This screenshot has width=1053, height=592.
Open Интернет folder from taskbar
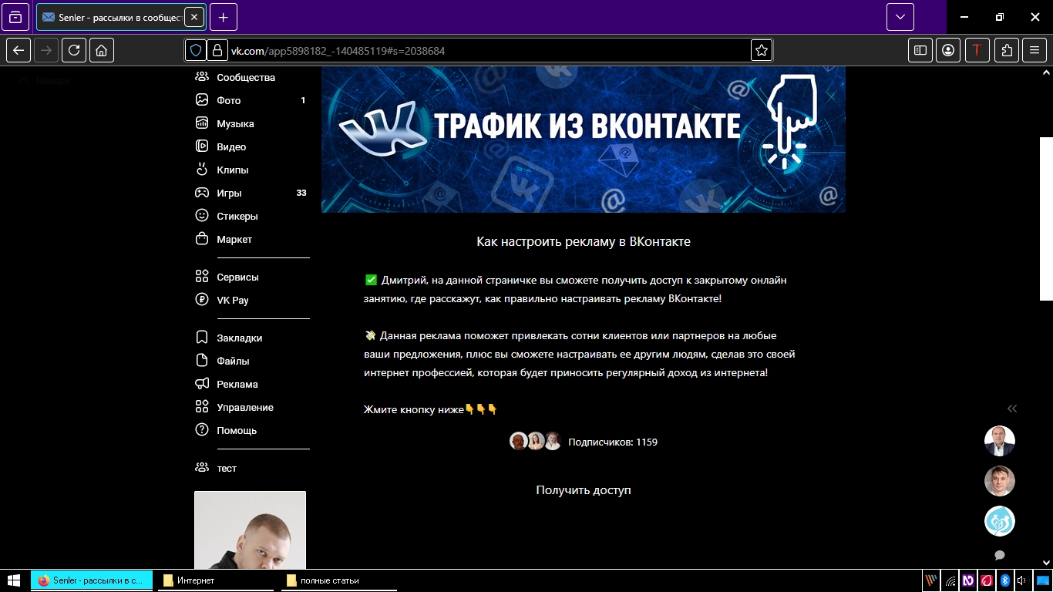coord(215,580)
